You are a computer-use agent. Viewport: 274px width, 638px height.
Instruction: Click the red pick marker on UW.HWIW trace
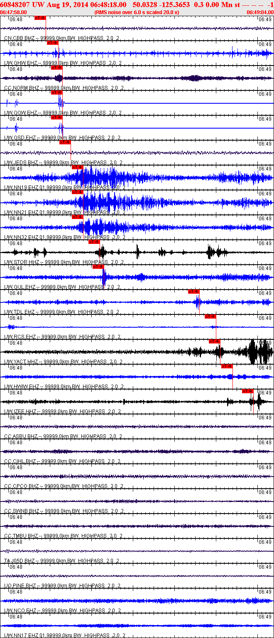[227, 366]
